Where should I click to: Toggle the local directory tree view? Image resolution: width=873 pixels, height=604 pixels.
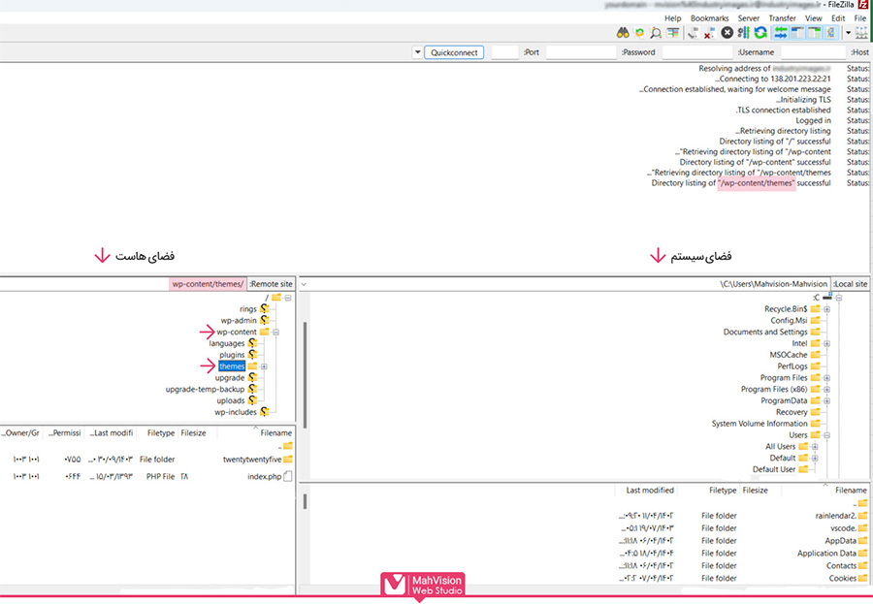[815, 33]
